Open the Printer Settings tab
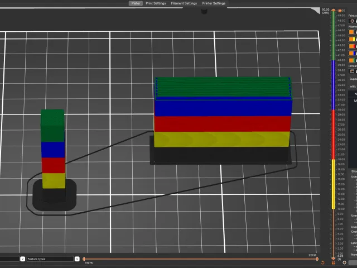Image resolution: width=357 pixels, height=268 pixels. click(214, 3)
